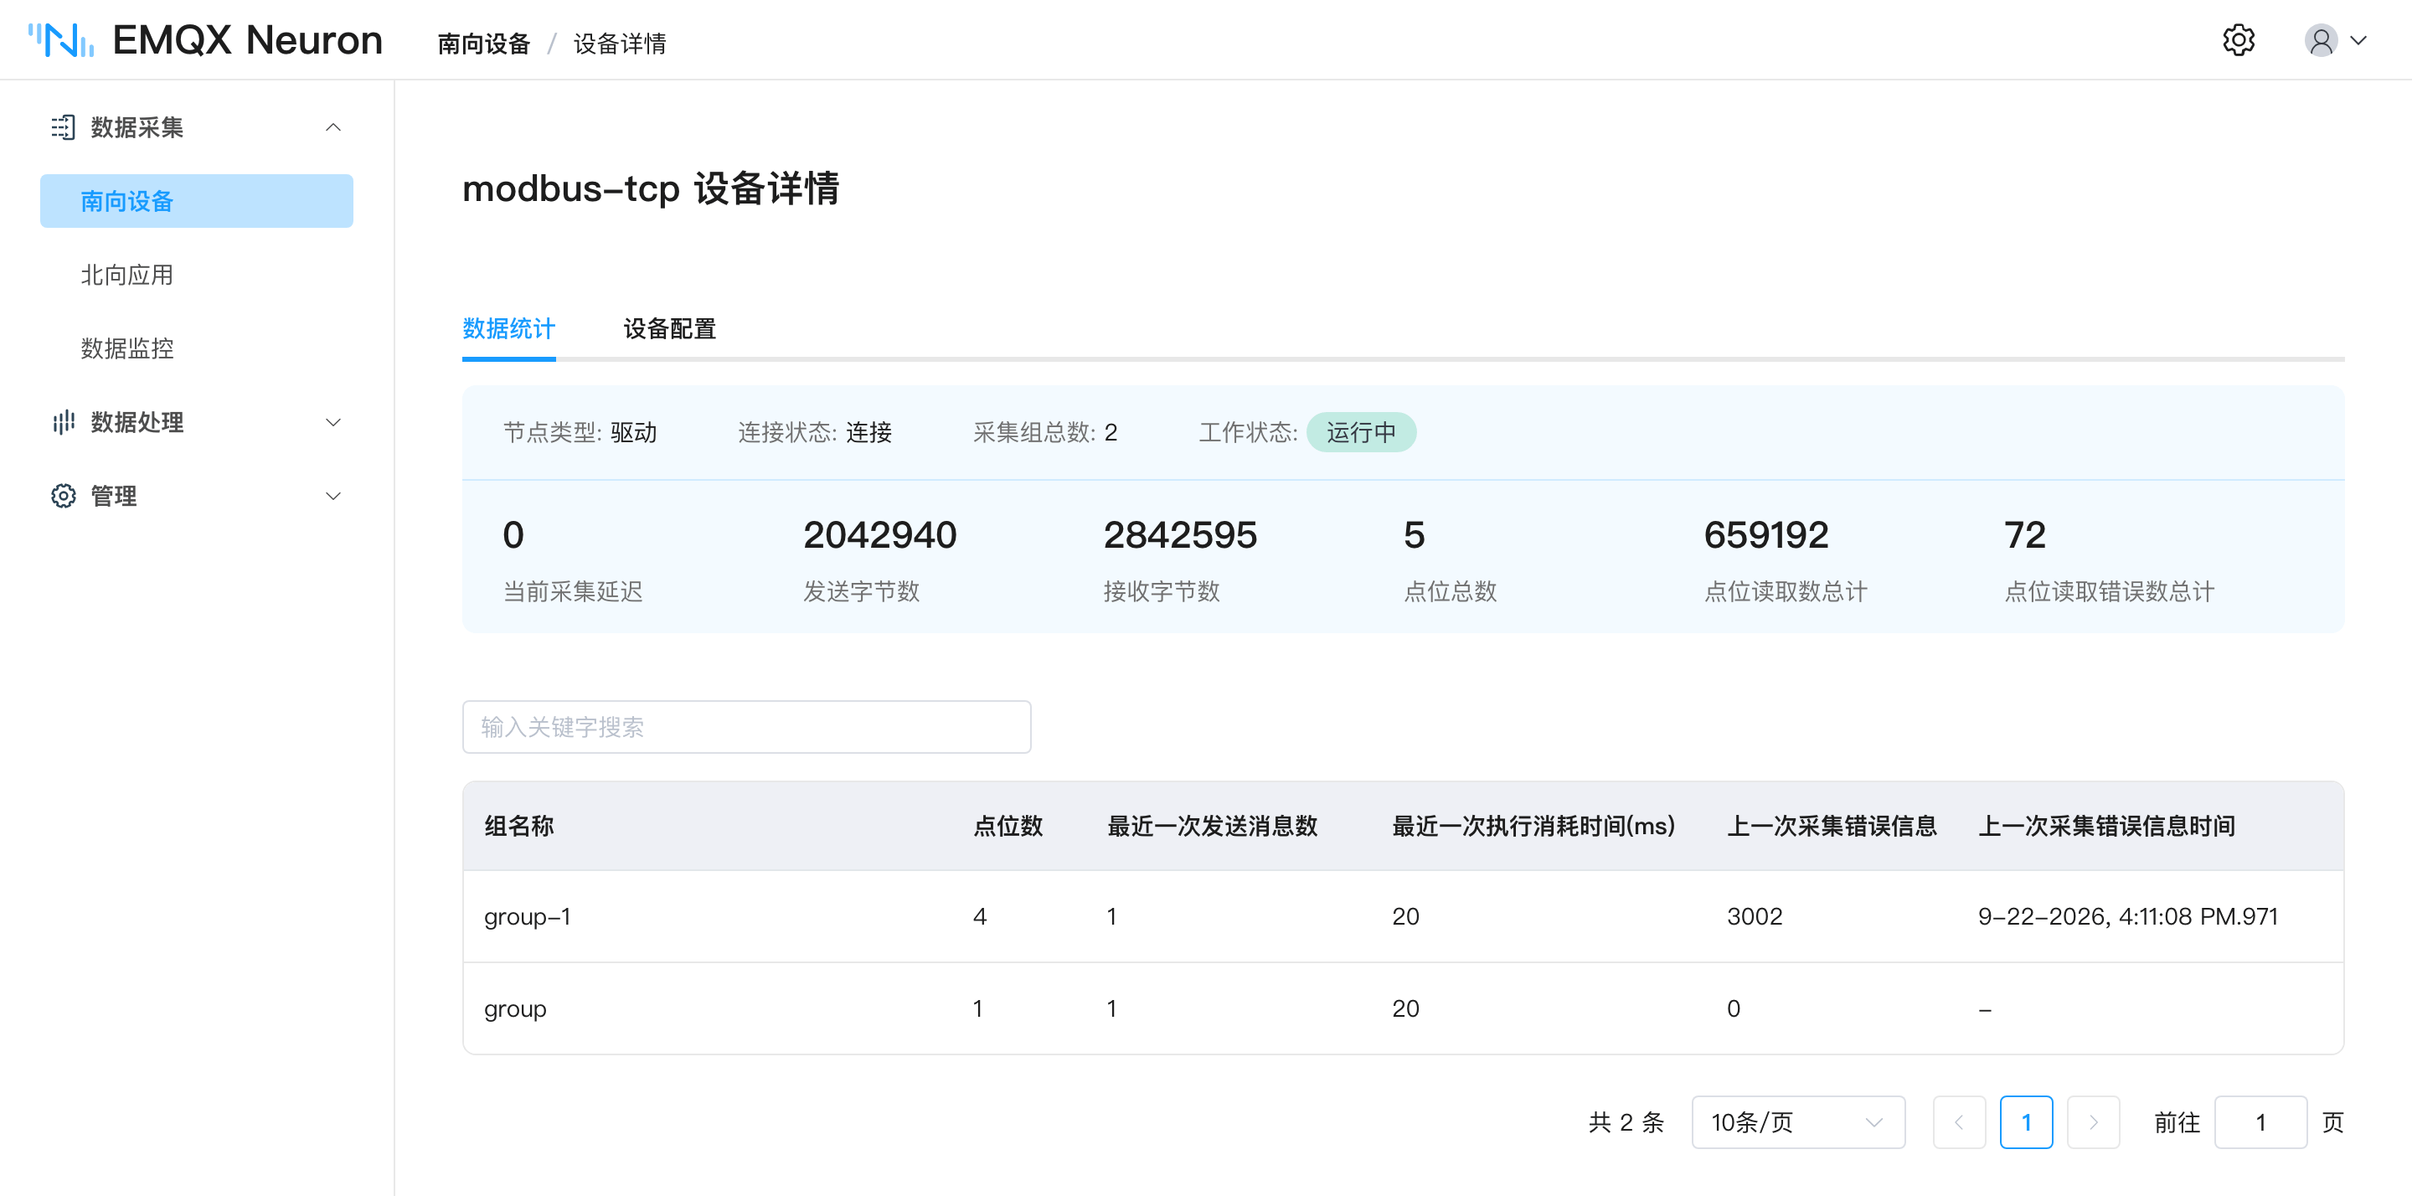Screen dimensions: 2412x1196
Task: Click the 72 点位读取错误数总计 value
Action: coord(2023,535)
